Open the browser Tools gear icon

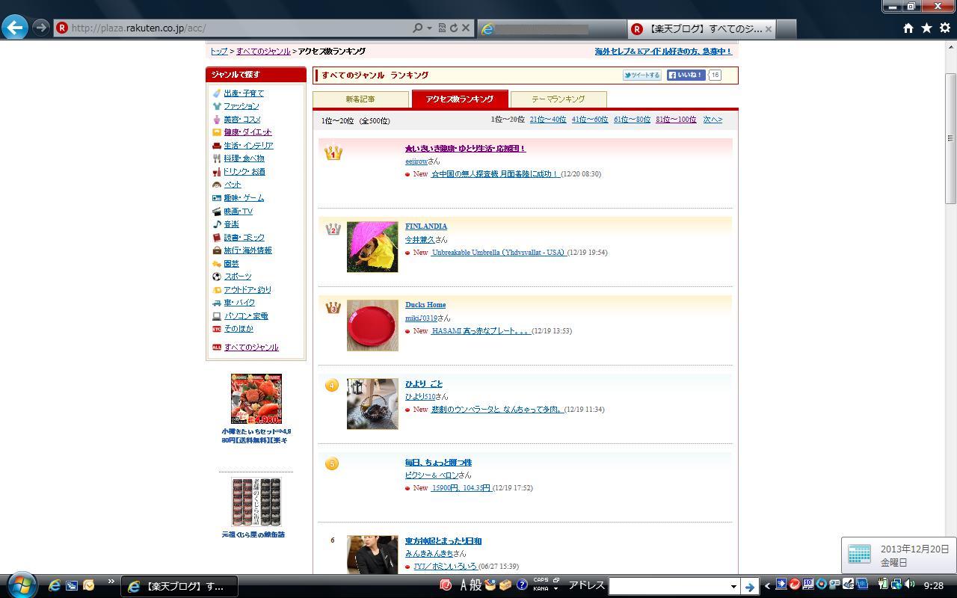pyautogui.click(x=945, y=28)
